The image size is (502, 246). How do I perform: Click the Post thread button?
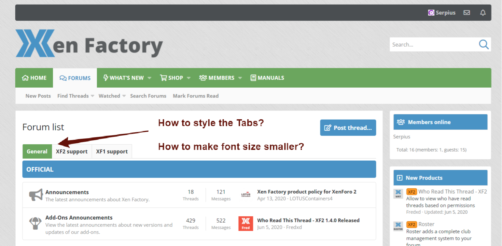click(348, 128)
